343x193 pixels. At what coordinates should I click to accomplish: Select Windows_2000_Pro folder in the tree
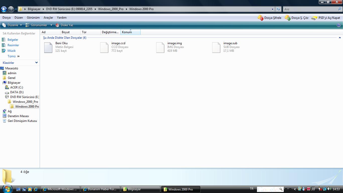tap(25, 102)
